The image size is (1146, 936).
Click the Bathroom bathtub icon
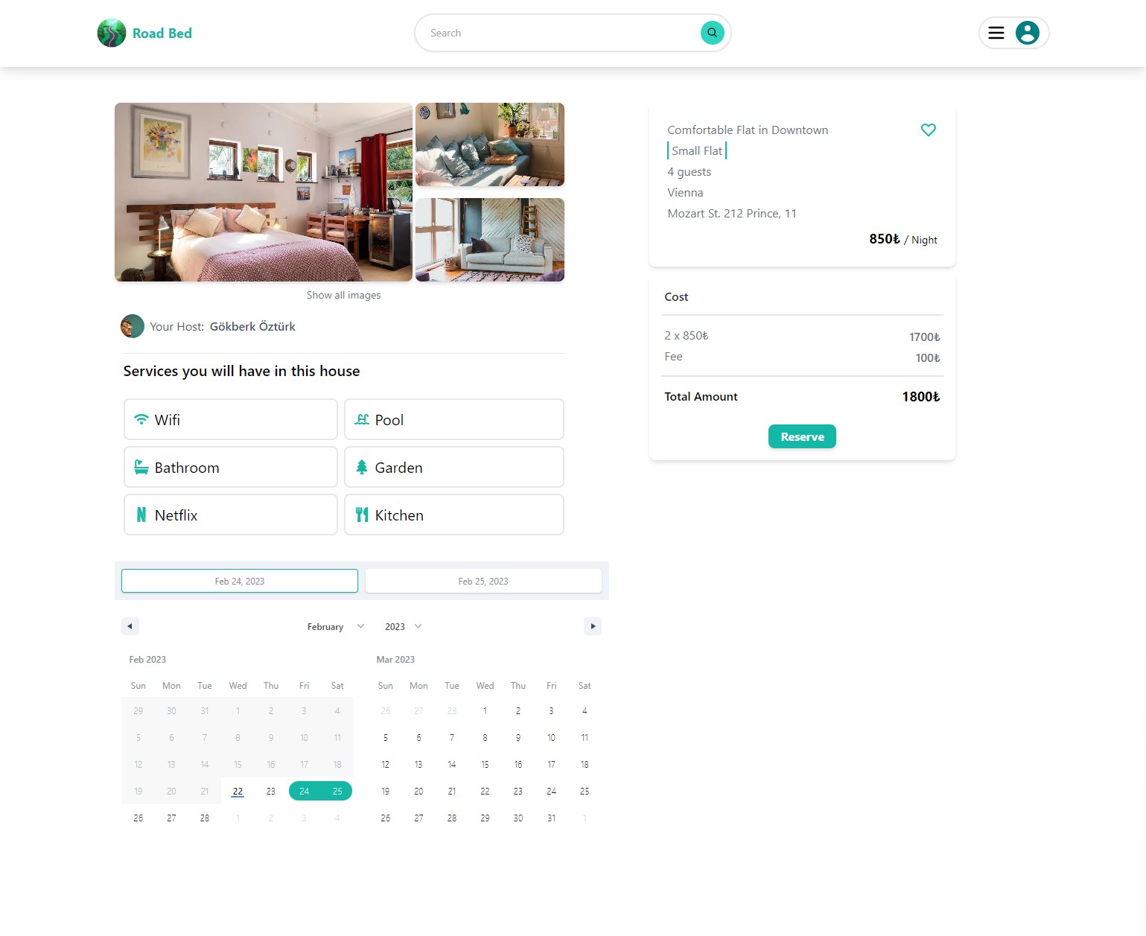(x=141, y=467)
